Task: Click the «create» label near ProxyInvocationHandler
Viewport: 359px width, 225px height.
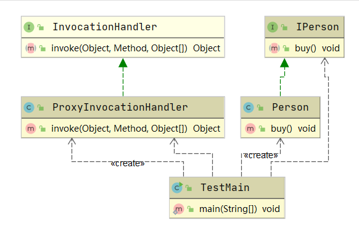Action: pyautogui.click(x=128, y=163)
